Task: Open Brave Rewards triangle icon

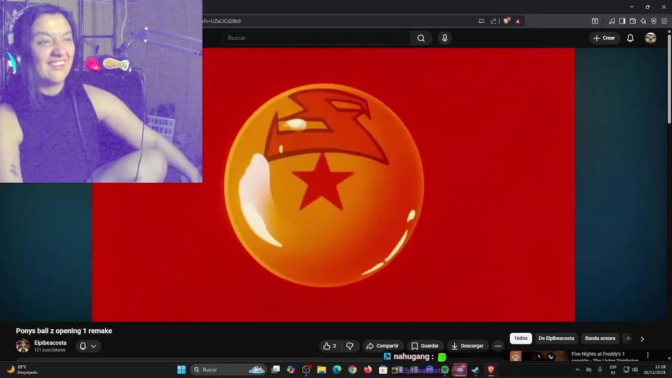Action: click(518, 21)
